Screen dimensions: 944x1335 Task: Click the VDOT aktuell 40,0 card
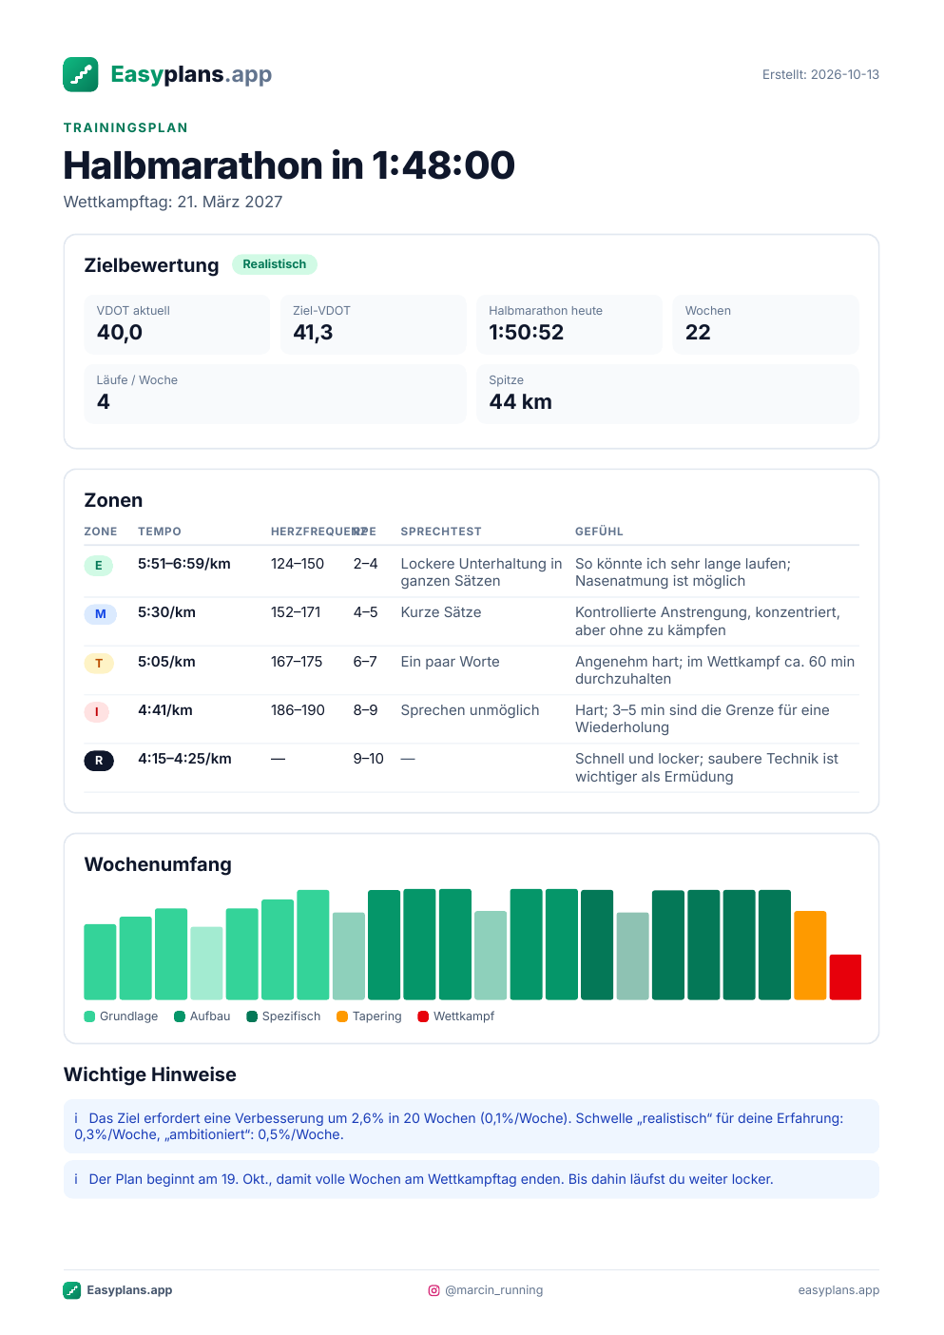(177, 324)
